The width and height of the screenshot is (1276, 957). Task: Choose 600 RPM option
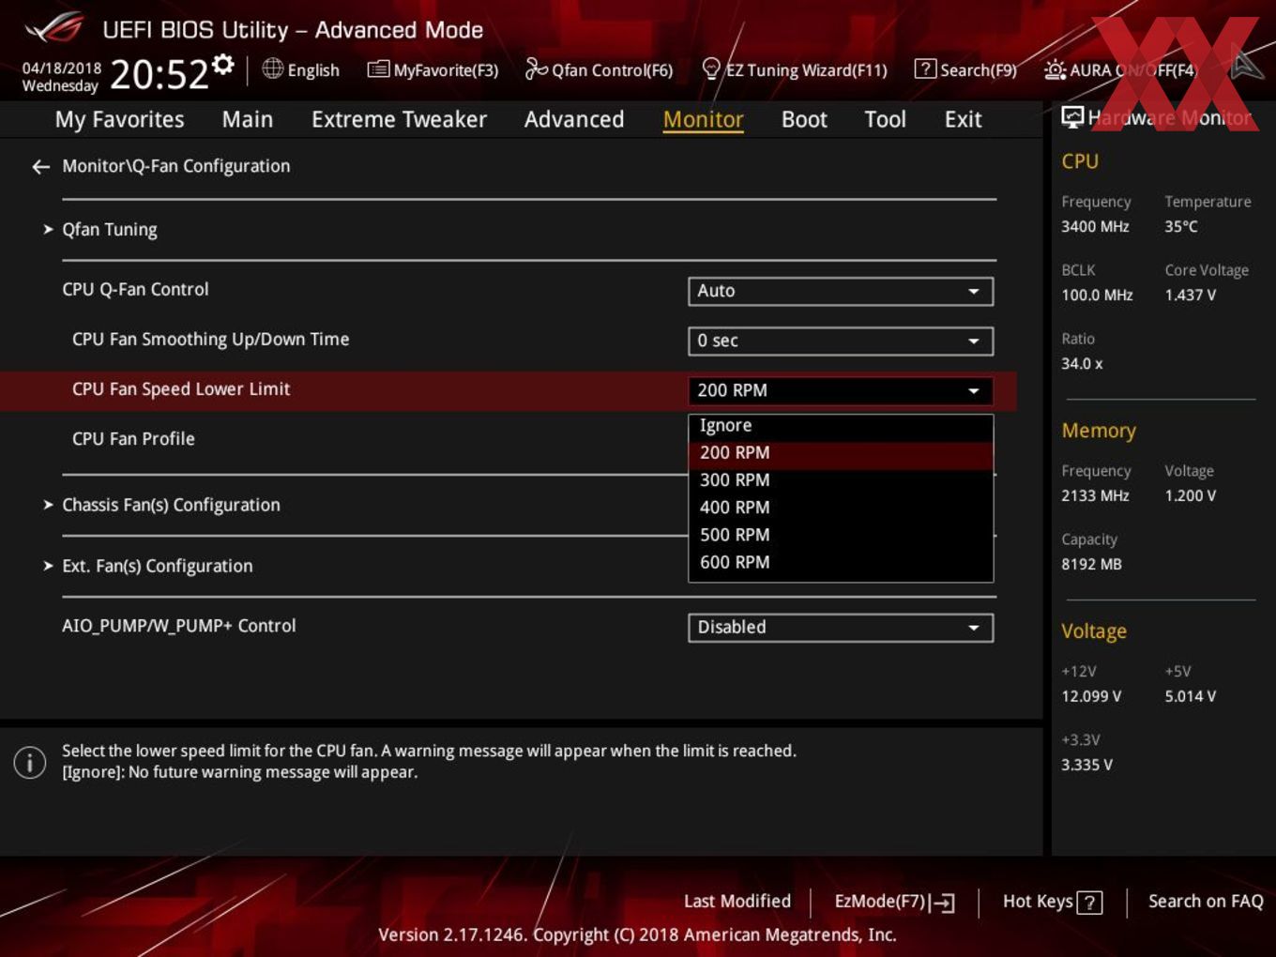pos(841,562)
